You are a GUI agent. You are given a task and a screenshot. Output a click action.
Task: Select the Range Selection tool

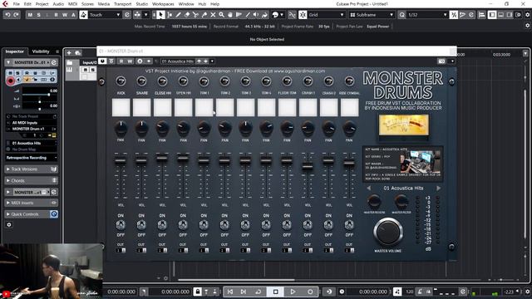[x=170, y=15]
